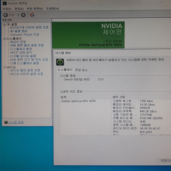171x171 pixels.
Task: Open back history dropdown arrow
Action: point(18,15)
